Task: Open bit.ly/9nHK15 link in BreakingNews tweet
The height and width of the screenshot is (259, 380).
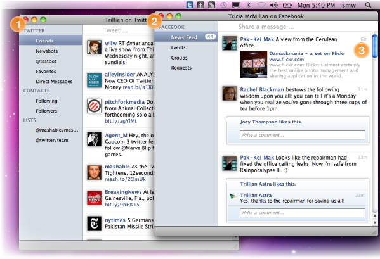Action: click(x=122, y=205)
